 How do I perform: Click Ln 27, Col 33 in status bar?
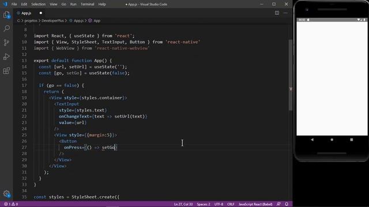click(183, 204)
